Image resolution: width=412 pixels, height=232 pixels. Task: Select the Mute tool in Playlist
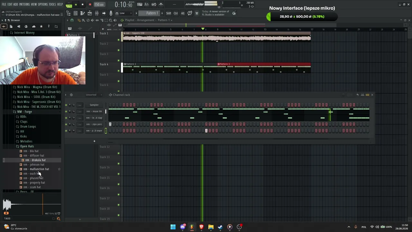[x=92, y=20]
